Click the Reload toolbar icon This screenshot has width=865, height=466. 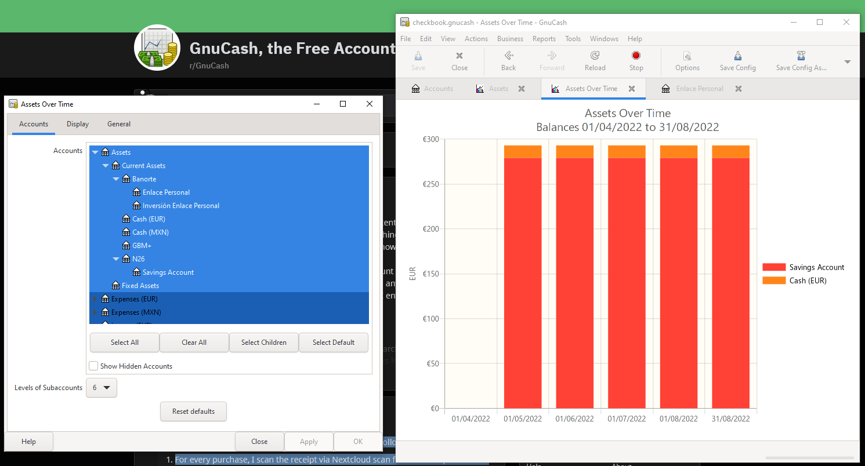click(595, 56)
